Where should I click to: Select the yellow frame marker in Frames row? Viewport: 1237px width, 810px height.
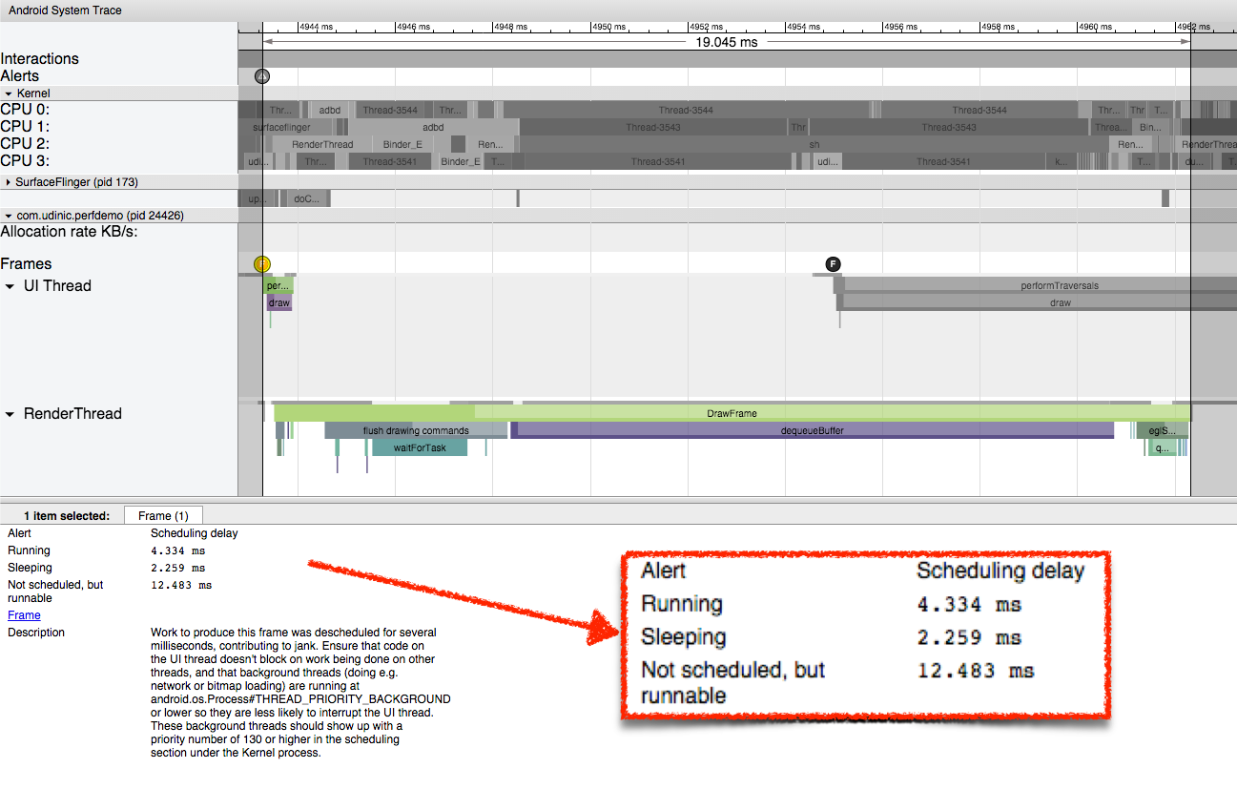[x=262, y=264]
